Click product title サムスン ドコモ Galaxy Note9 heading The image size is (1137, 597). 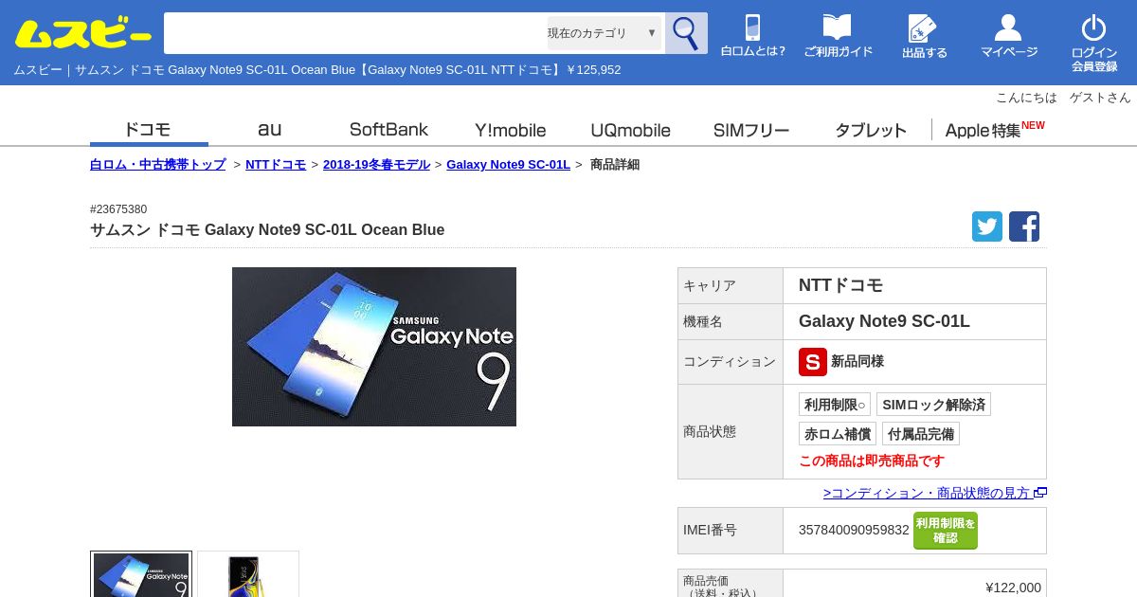tap(267, 229)
